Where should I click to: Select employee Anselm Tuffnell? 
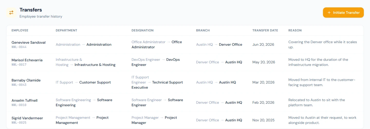[24, 100]
